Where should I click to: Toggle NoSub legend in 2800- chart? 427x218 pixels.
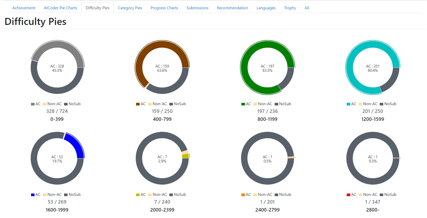tap(388, 195)
